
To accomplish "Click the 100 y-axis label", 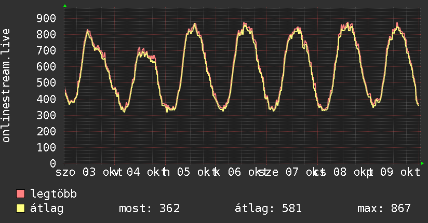I will click(x=46, y=147).
